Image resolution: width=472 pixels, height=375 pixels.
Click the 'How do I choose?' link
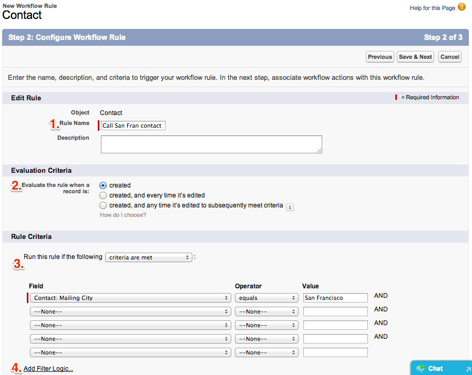123,215
